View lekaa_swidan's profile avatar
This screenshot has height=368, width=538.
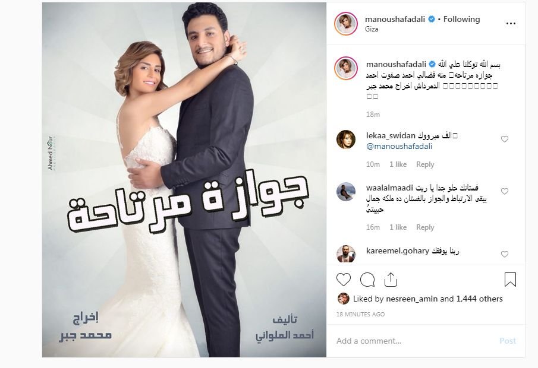pyautogui.click(x=345, y=139)
